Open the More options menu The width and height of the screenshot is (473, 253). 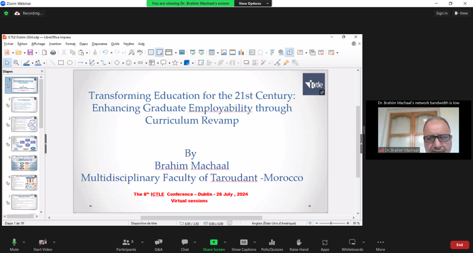380,244
